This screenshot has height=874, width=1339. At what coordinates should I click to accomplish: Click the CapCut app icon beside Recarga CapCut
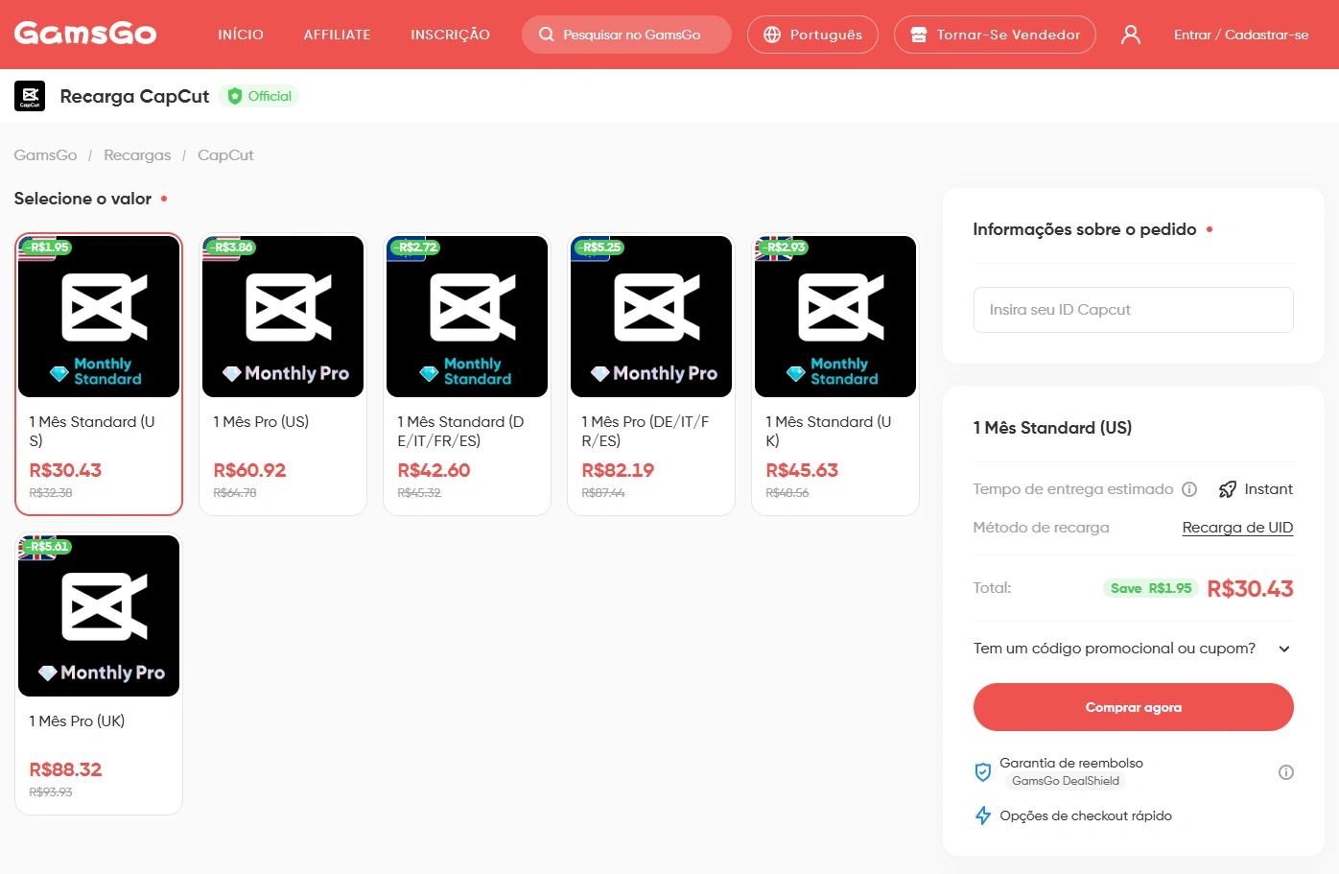pos(30,96)
